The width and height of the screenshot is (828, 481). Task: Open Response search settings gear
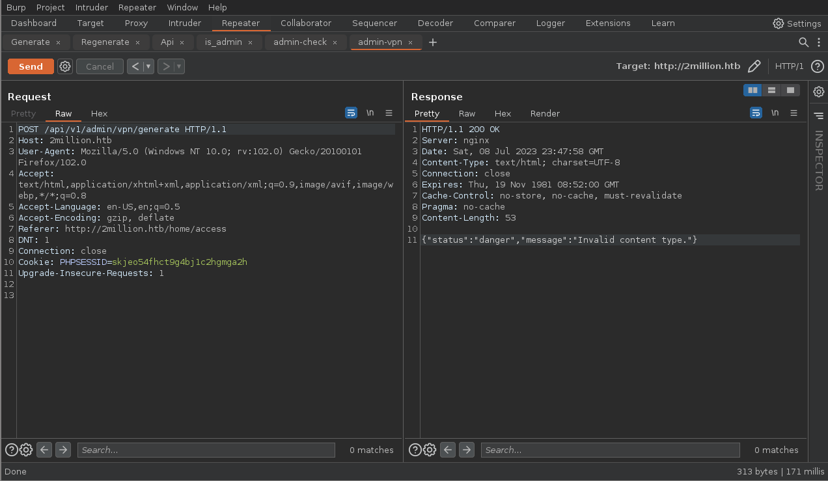[430, 450]
